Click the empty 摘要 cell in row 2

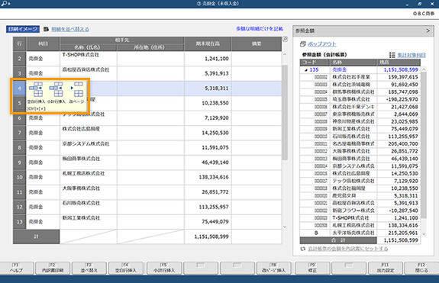pos(257,59)
